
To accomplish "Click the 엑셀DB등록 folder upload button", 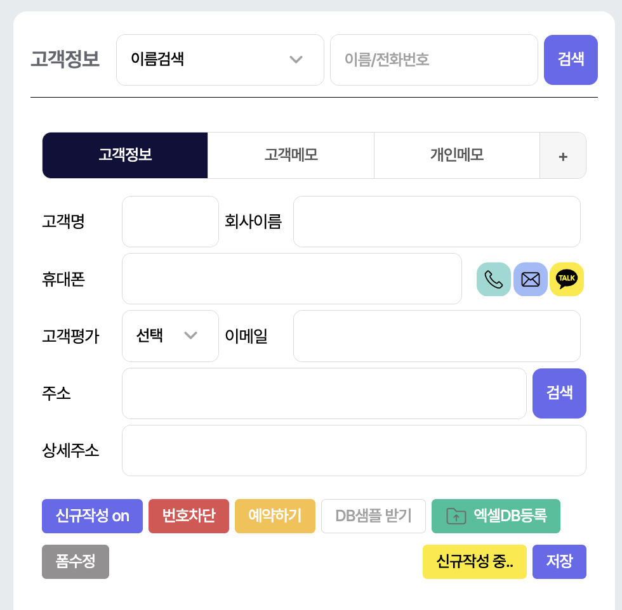I will click(x=496, y=516).
